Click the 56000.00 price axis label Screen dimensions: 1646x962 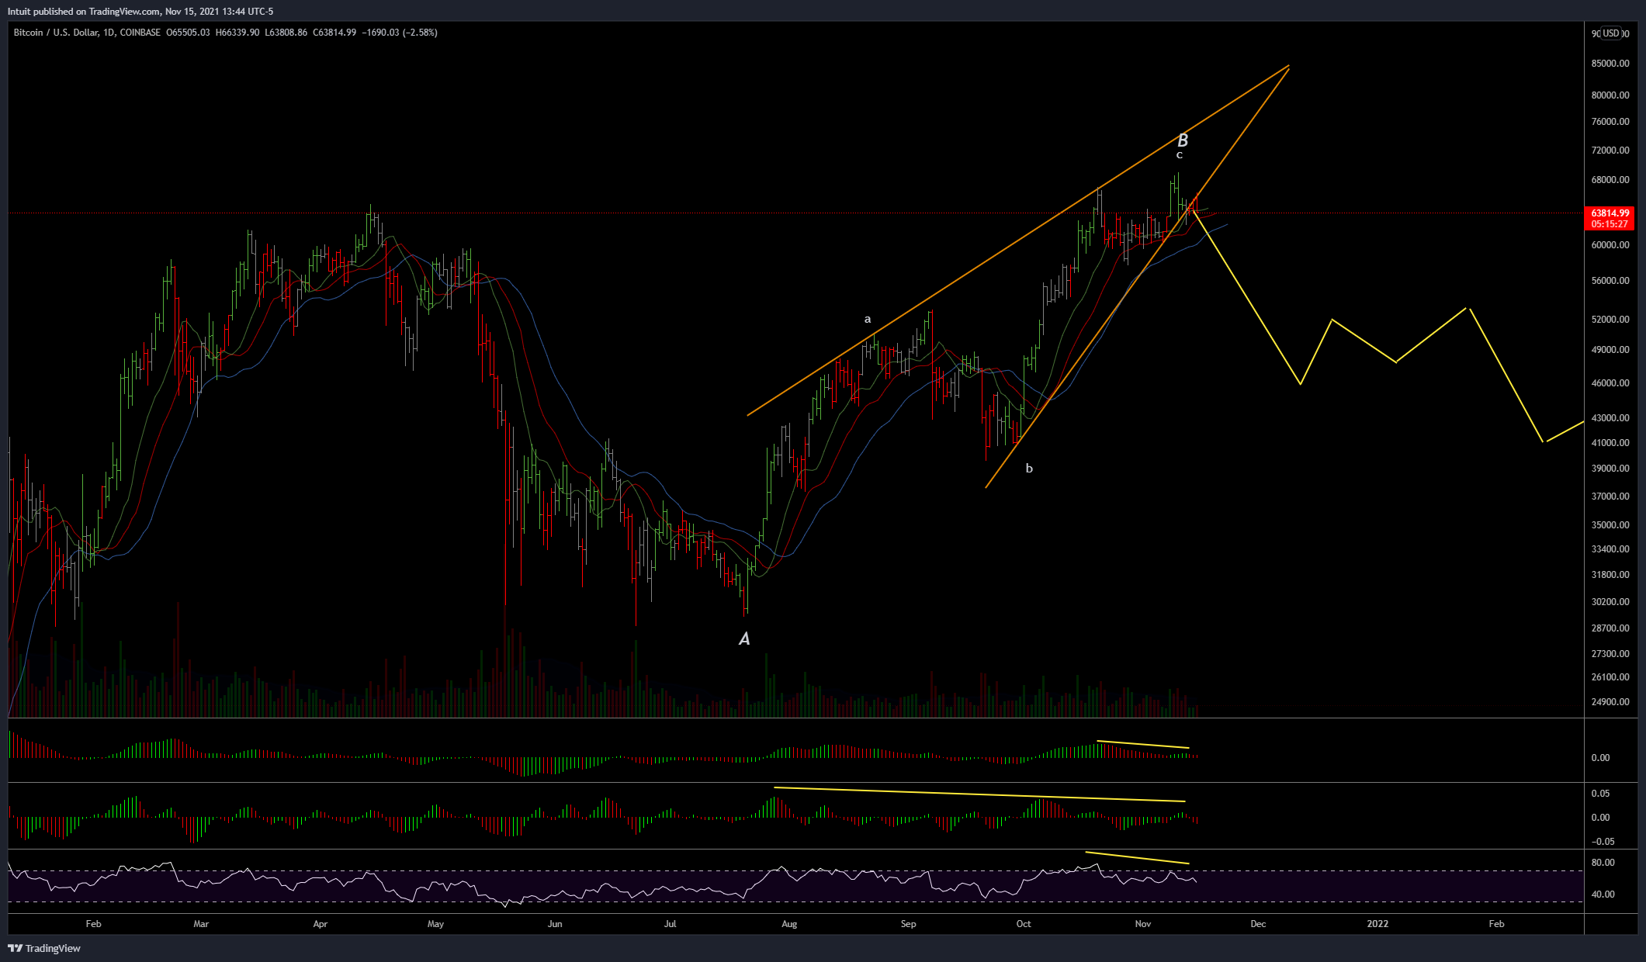click(x=1610, y=281)
